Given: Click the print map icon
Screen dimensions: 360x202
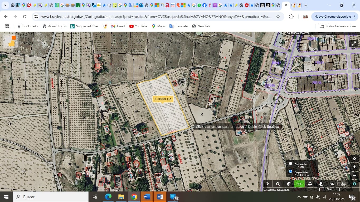Looking at the screenshot, I should tap(310, 184).
